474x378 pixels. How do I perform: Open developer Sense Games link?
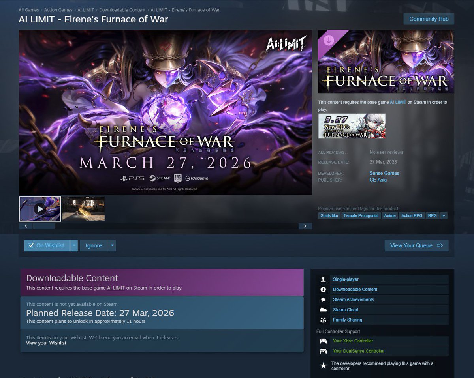(x=384, y=173)
